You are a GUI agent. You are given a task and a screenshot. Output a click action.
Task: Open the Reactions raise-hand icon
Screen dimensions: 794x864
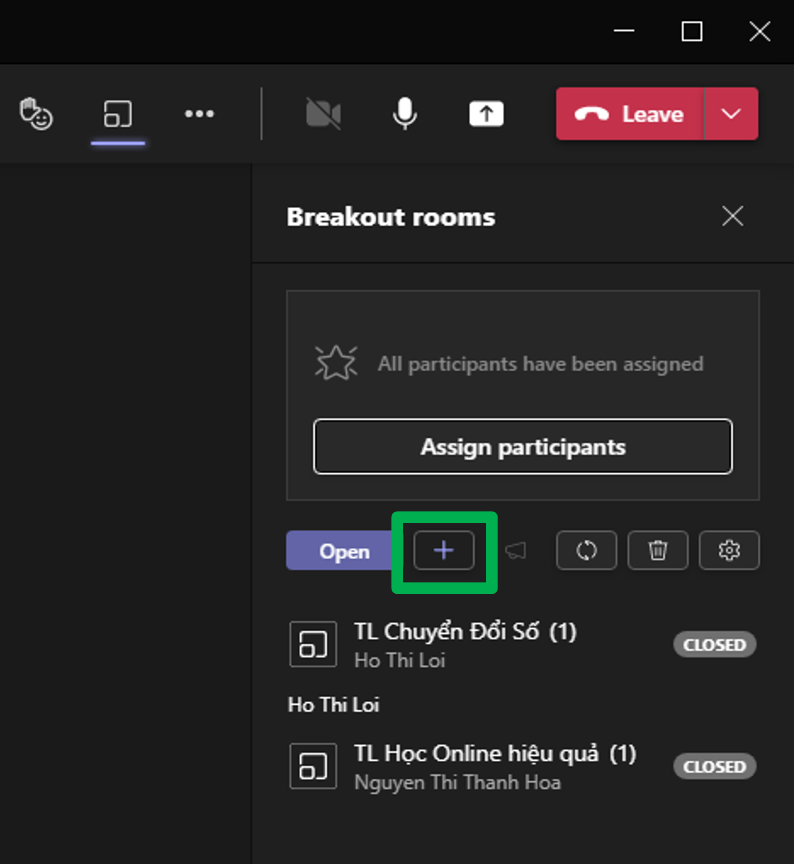(x=36, y=114)
